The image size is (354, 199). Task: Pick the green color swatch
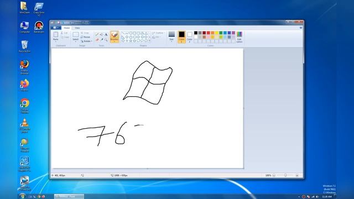pyautogui.click(x=221, y=33)
